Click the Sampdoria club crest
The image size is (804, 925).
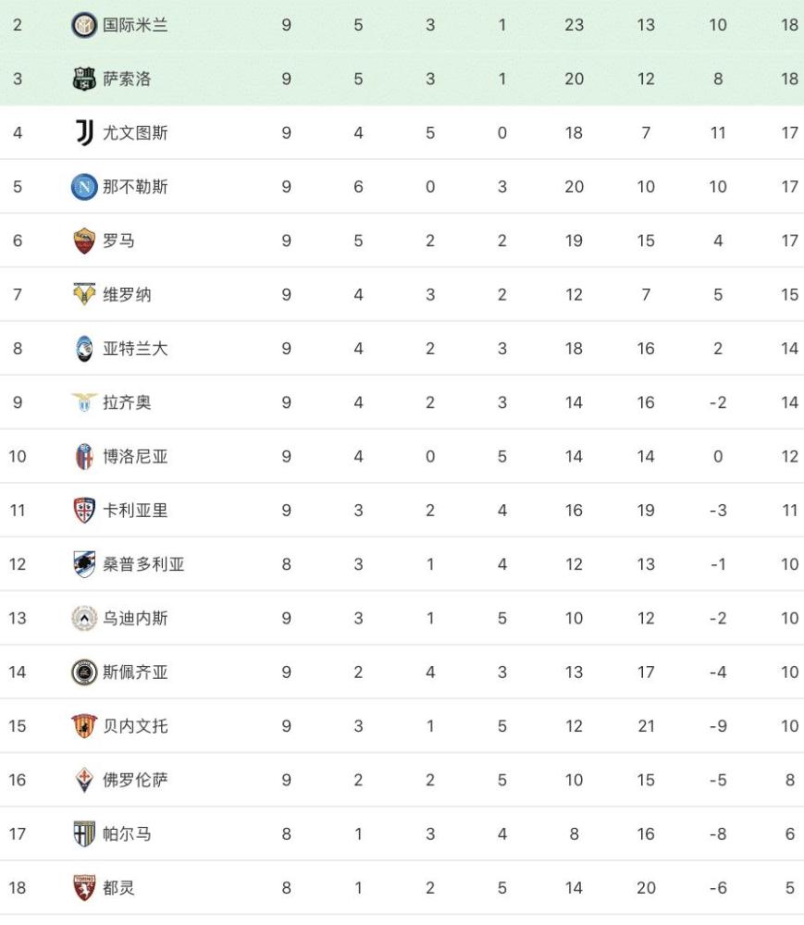pyautogui.click(x=84, y=564)
